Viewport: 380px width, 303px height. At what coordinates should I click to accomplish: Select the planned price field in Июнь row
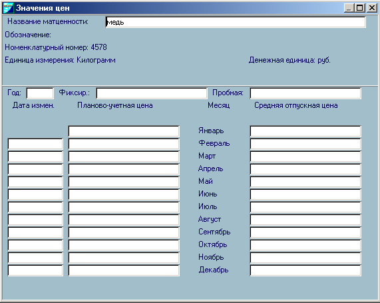[124, 194]
